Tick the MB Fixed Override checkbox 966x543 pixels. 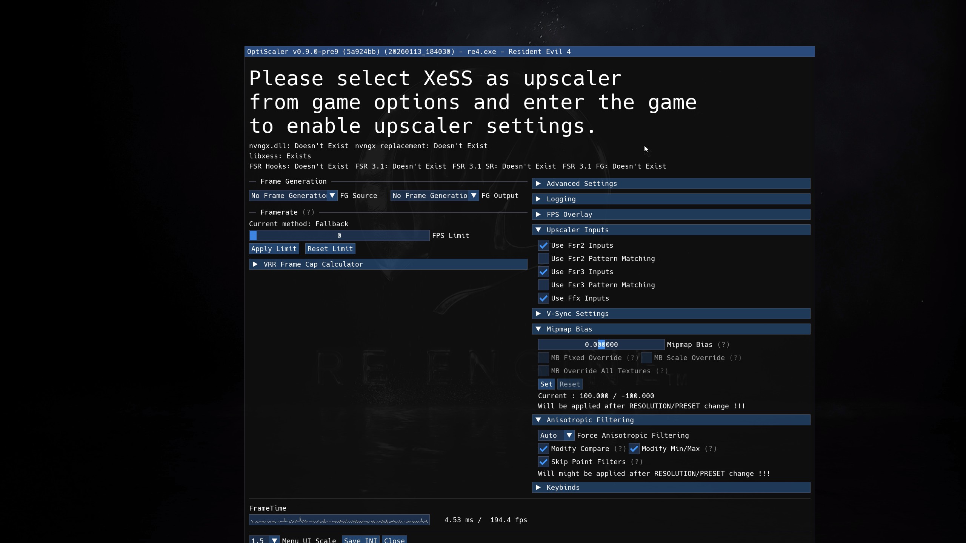click(x=543, y=358)
